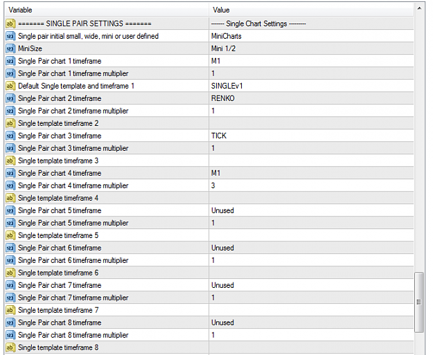Select the Single Pair chart 6 timeframe multiplier label
The height and width of the screenshot is (355, 433).
(x=73, y=260)
